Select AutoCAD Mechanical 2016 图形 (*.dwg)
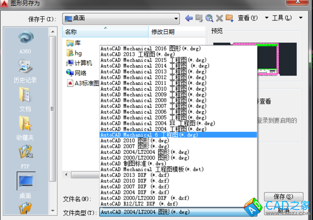Image resolution: width=313 pixels, height=220 pixels. tap(178, 48)
